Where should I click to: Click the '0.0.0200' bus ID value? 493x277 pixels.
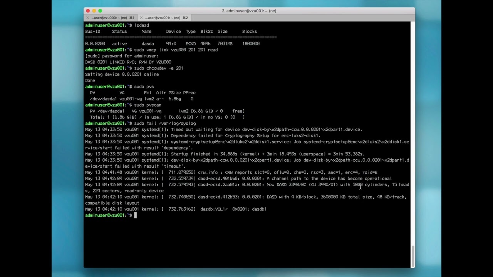(x=95, y=44)
